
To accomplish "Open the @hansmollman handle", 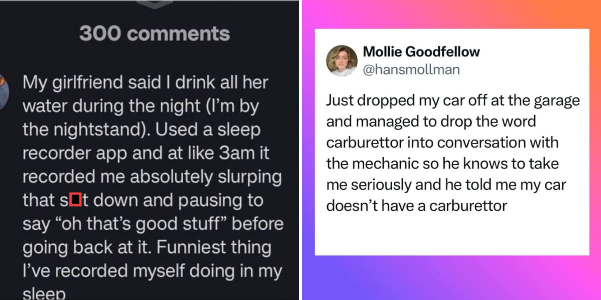I will tap(411, 69).
